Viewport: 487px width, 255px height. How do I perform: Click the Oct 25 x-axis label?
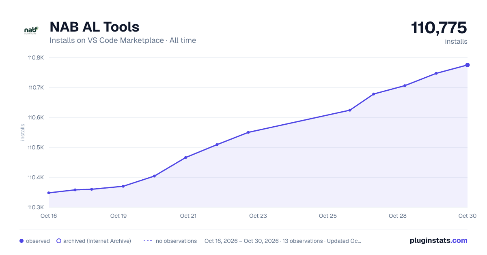[x=328, y=216]
